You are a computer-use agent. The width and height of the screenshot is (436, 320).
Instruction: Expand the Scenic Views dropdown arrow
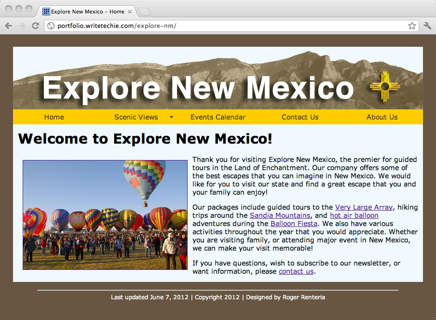171,117
